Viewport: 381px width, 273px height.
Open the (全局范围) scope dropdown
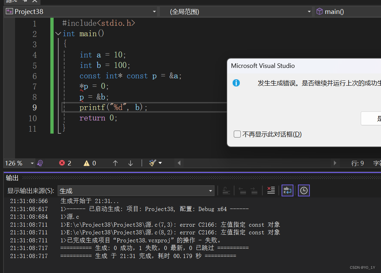coord(309,11)
